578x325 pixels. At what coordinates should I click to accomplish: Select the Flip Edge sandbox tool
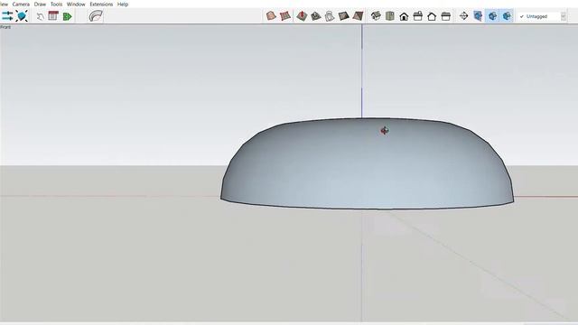click(358, 16)
